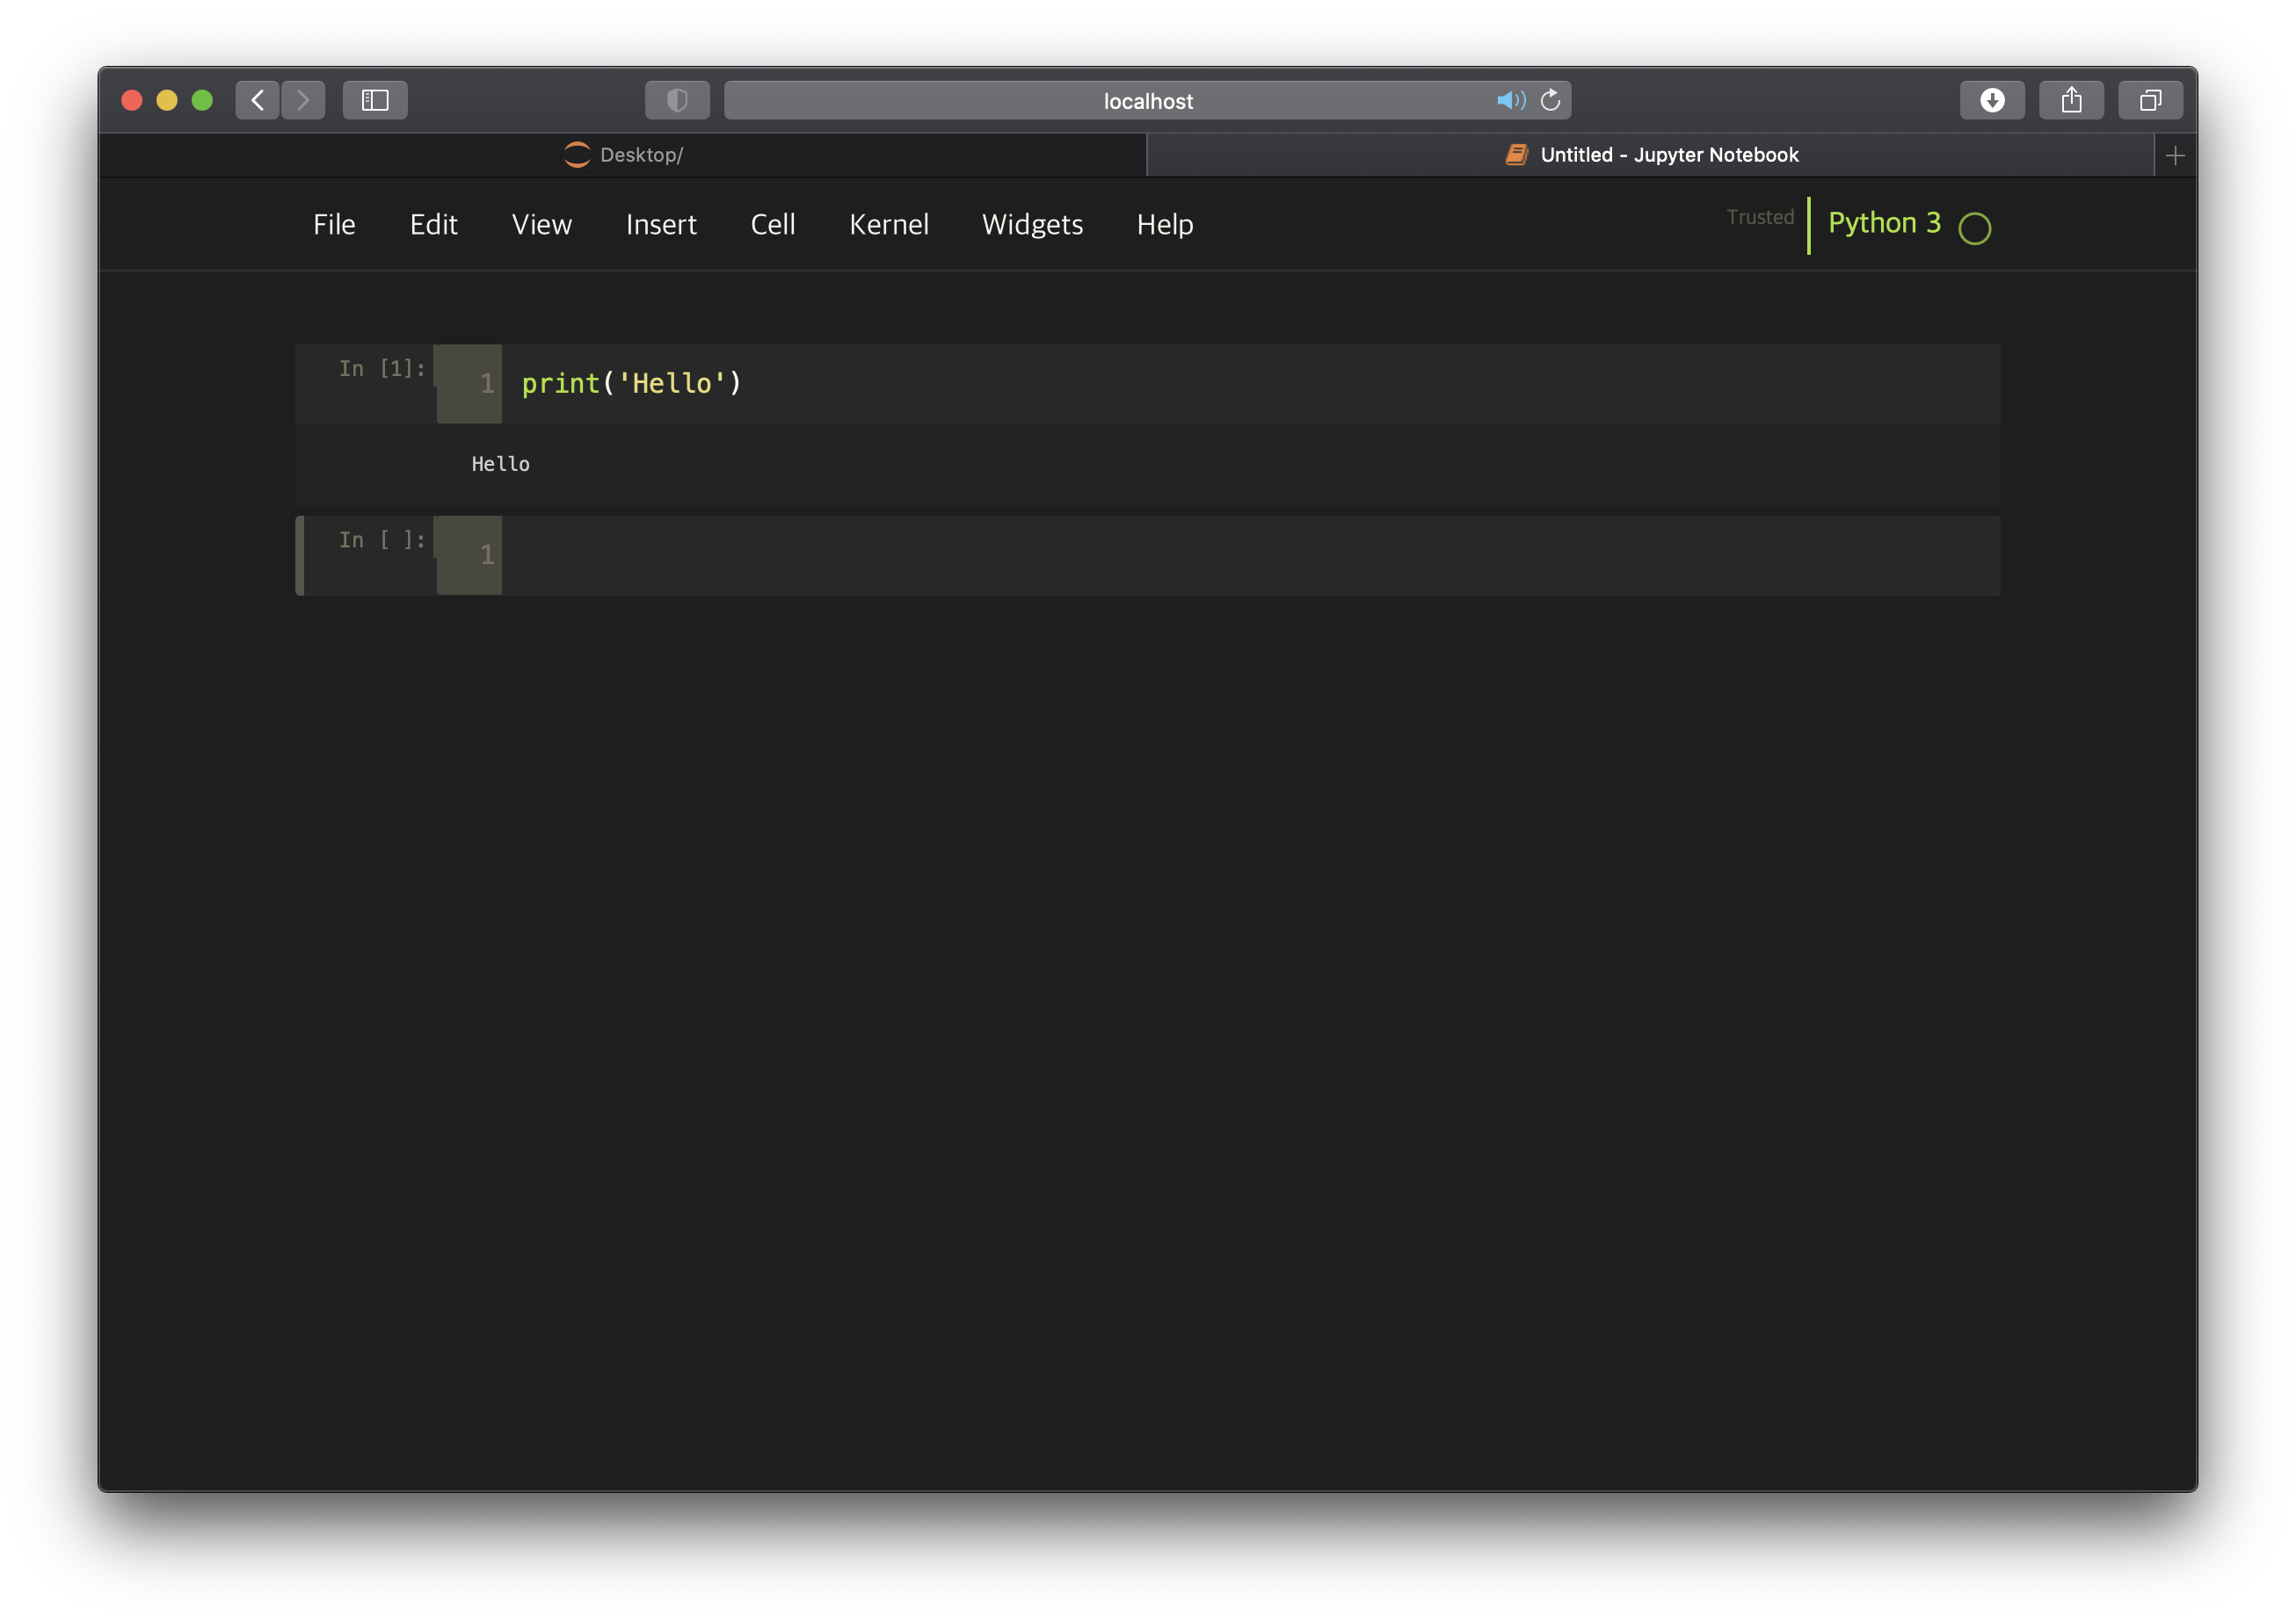Viewport: 2296px width, 1622px height.
Task: Select the Untitled - Jupyter Notebook tab
Action: pyautogui.click(x=1650, y=155)
